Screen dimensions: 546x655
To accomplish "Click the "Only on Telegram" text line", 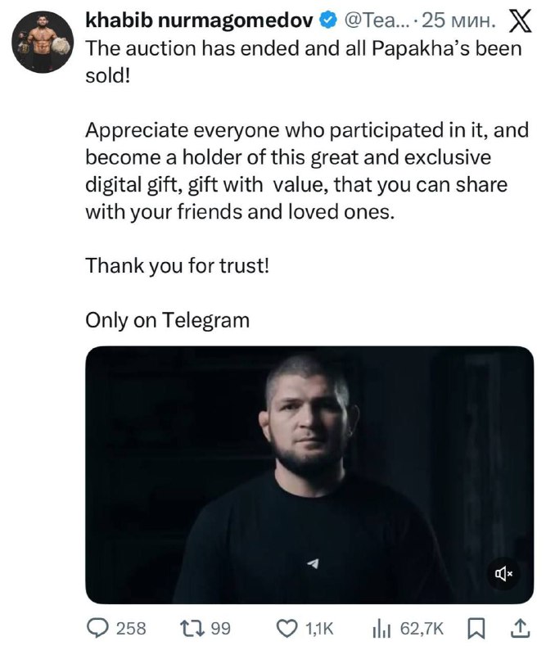I will tap(167, 320).
